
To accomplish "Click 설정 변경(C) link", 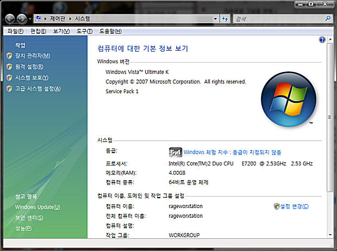I will (x=295, y=206).
